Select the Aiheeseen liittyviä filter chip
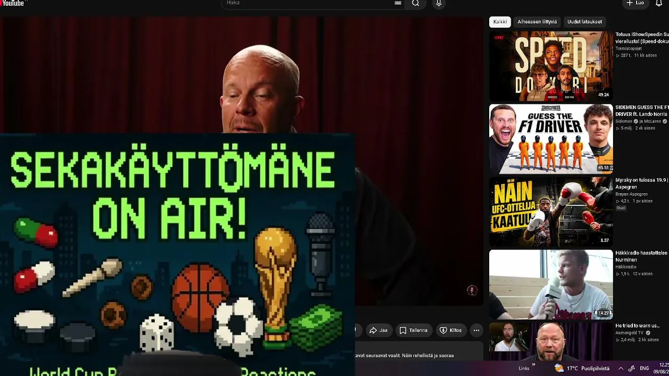Image resolution: width=669 pixels, height=376 pixels. pyautogui.click(x=537, y=22)
